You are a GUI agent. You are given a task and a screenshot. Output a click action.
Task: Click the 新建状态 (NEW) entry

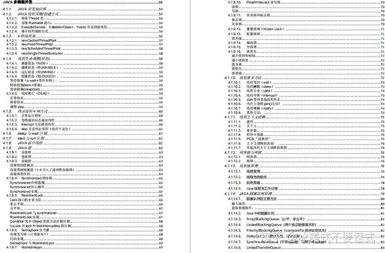[84, 63]
